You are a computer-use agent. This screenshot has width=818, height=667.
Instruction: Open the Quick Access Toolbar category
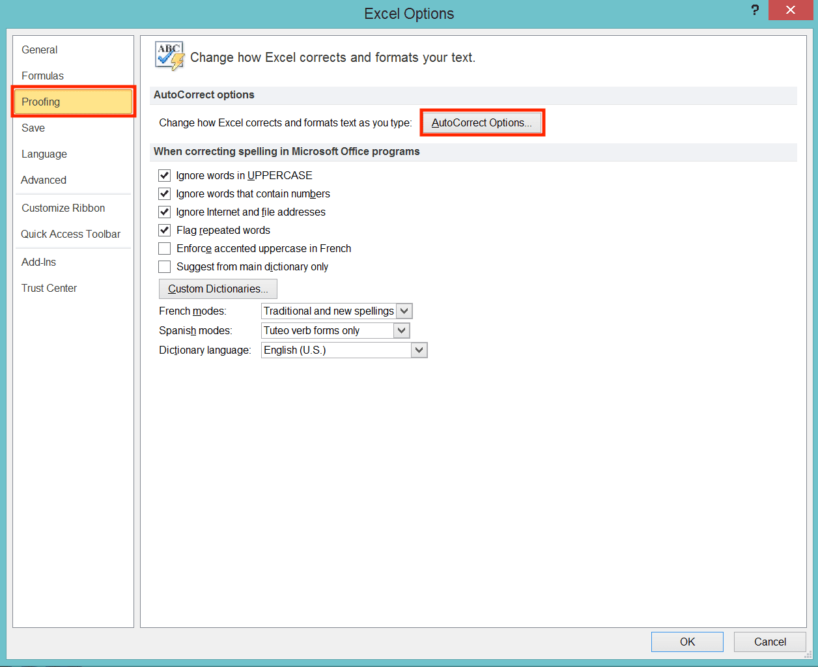click(x=73, y=234)
